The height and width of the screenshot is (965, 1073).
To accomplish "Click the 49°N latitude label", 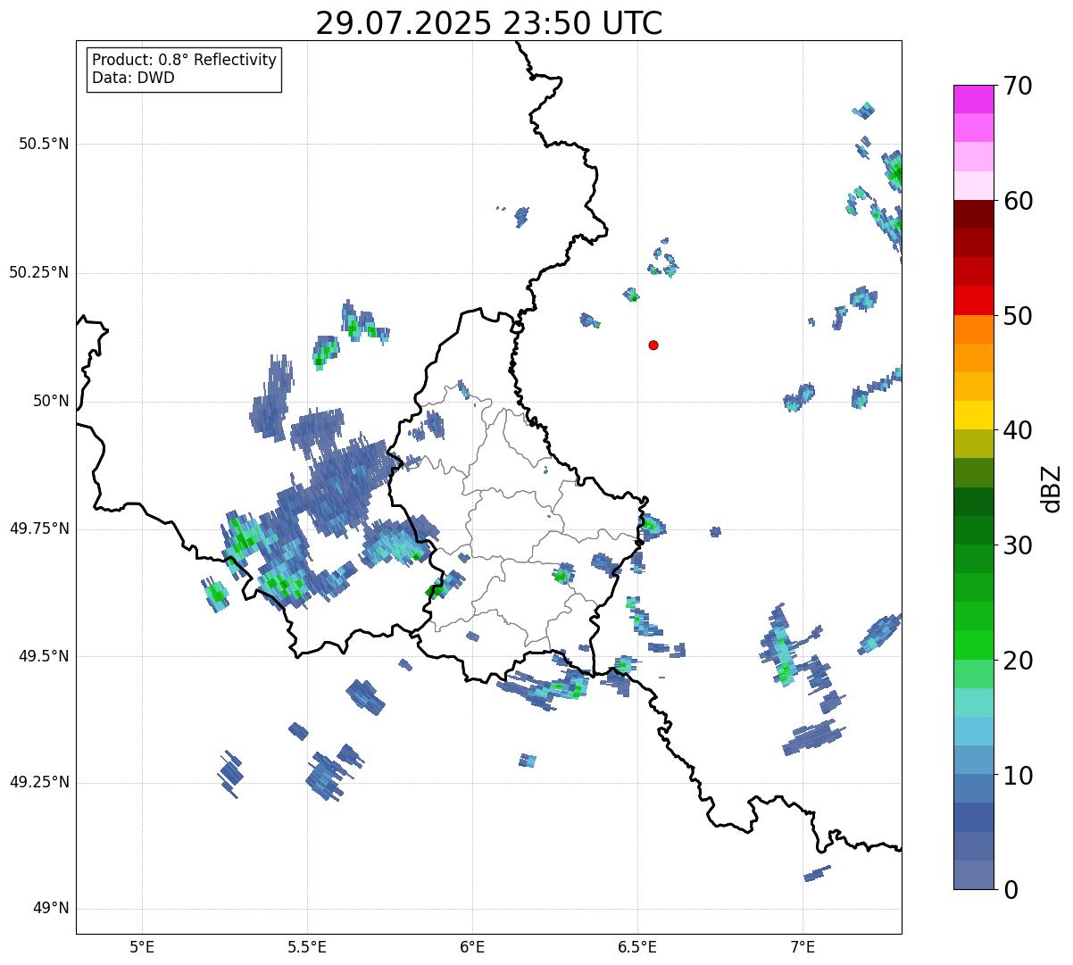I will pyautogui.click(x=51, y=909).
